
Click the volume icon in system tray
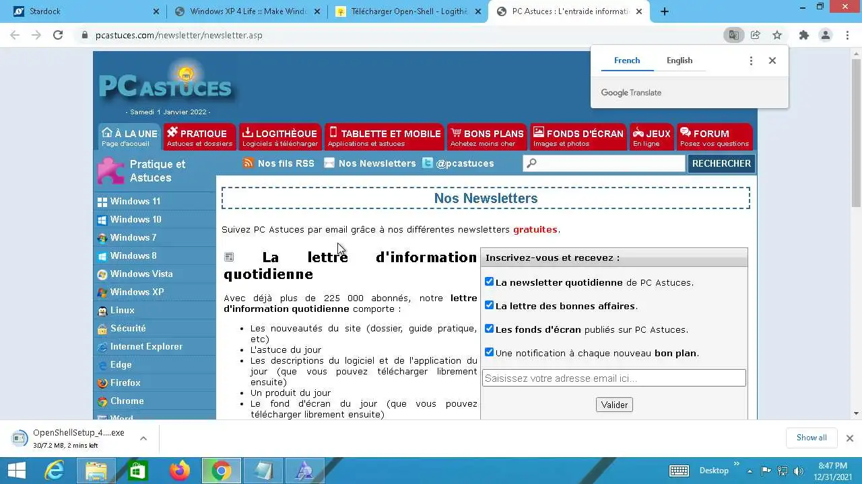tap(799, 471)
